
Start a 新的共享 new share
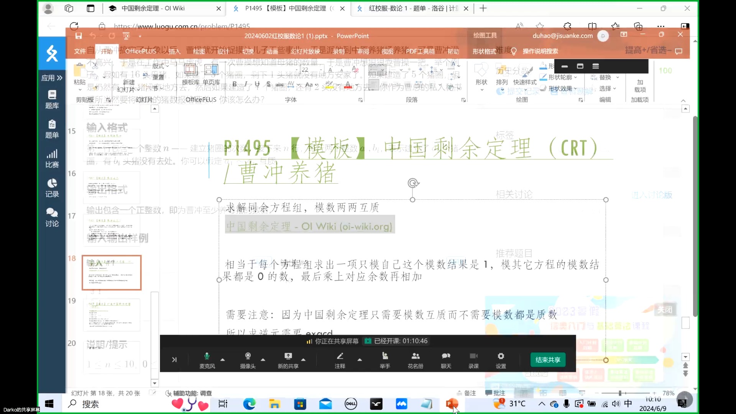[x=288, y=360]
